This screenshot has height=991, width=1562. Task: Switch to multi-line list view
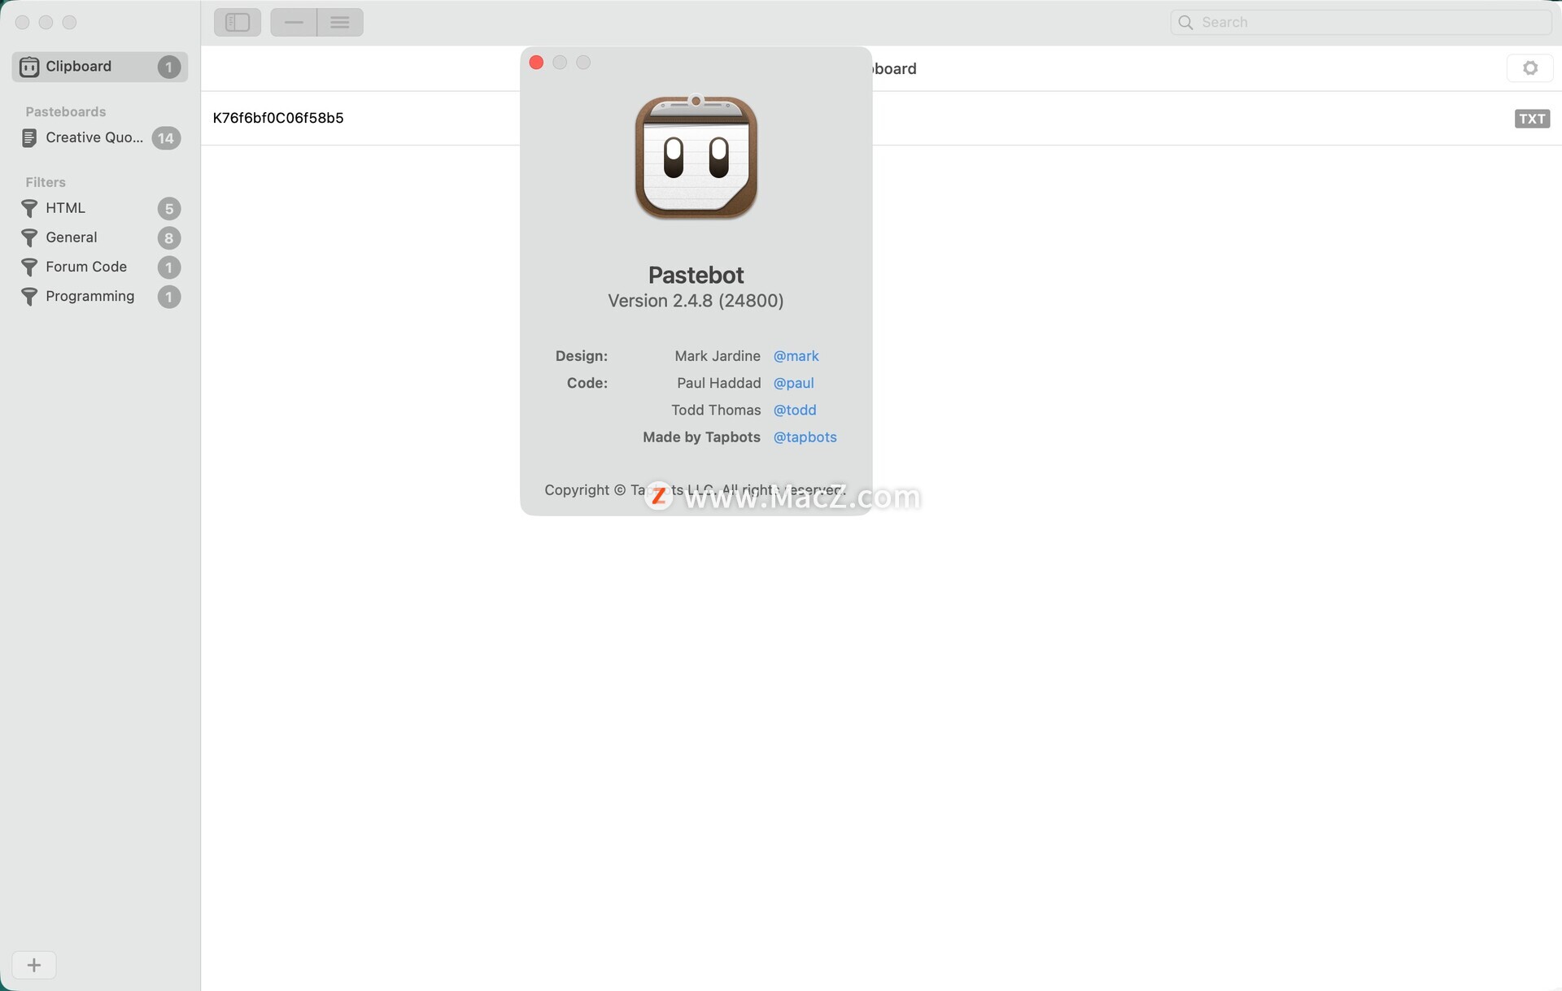point(340,23)
